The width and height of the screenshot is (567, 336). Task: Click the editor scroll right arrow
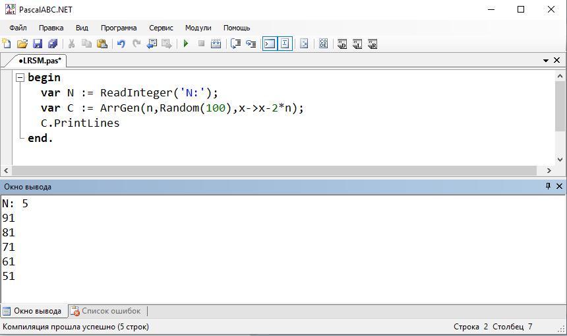[x=549, y=170]
